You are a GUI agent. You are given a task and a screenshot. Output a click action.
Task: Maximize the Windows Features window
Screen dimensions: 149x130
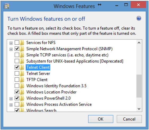(126, 4)
